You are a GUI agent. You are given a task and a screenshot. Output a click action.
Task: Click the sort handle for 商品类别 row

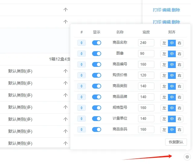(x=82, y=86)
